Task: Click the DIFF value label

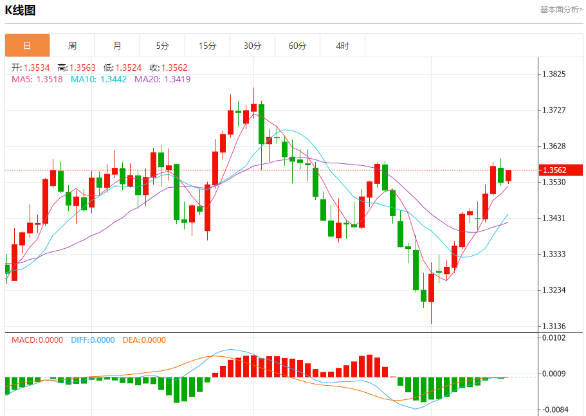Action: pos(93,340)
